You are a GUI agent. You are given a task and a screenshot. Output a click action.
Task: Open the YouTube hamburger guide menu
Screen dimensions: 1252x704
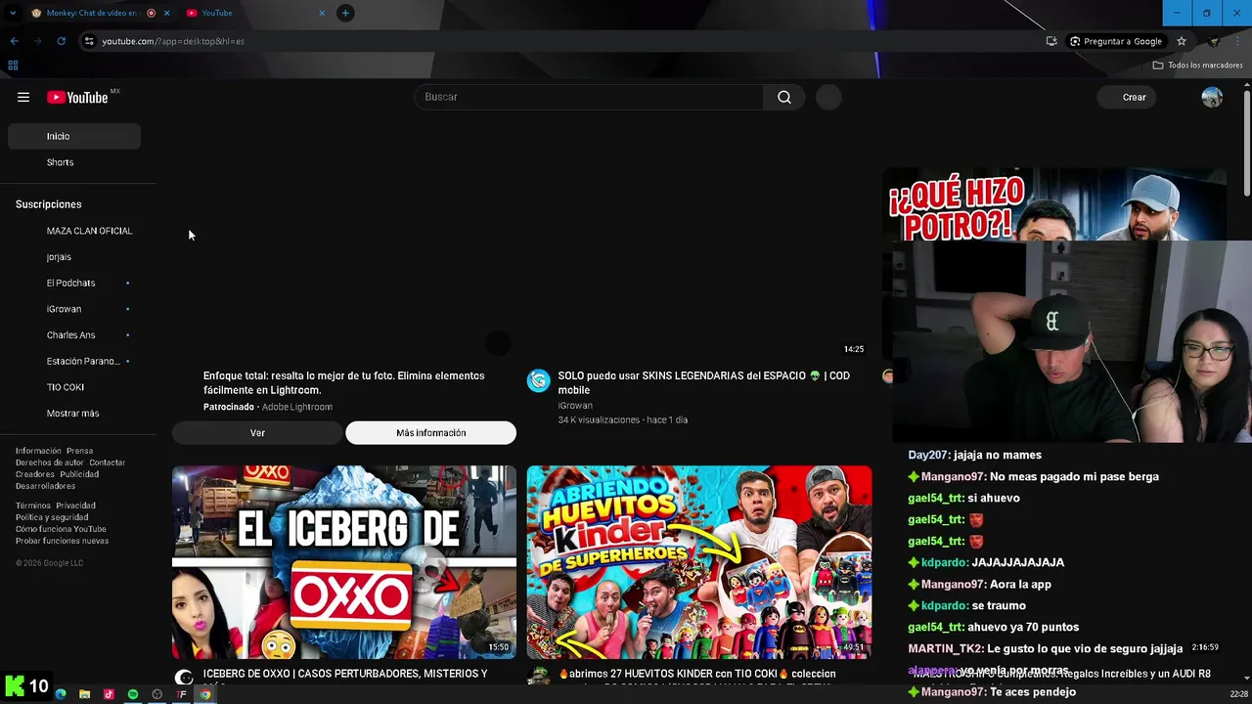coord(23,97)
